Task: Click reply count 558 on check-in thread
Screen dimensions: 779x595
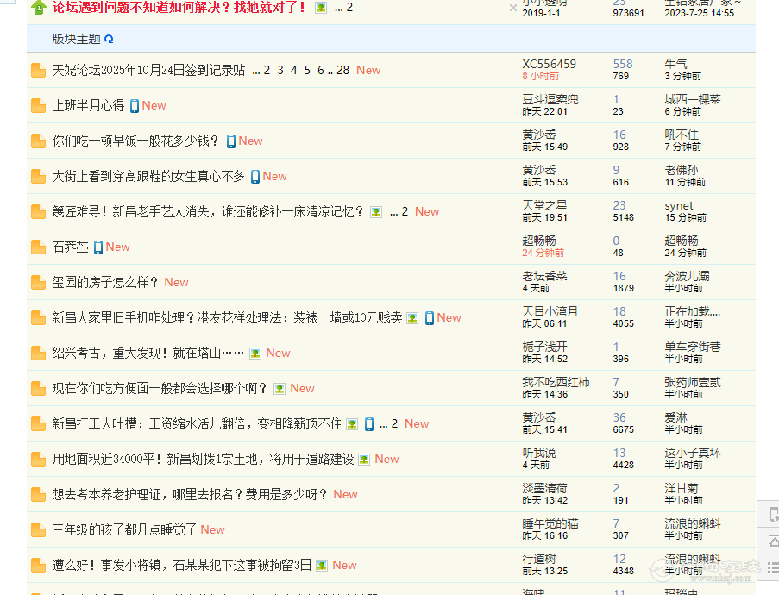Action: (x=622, y=65)
